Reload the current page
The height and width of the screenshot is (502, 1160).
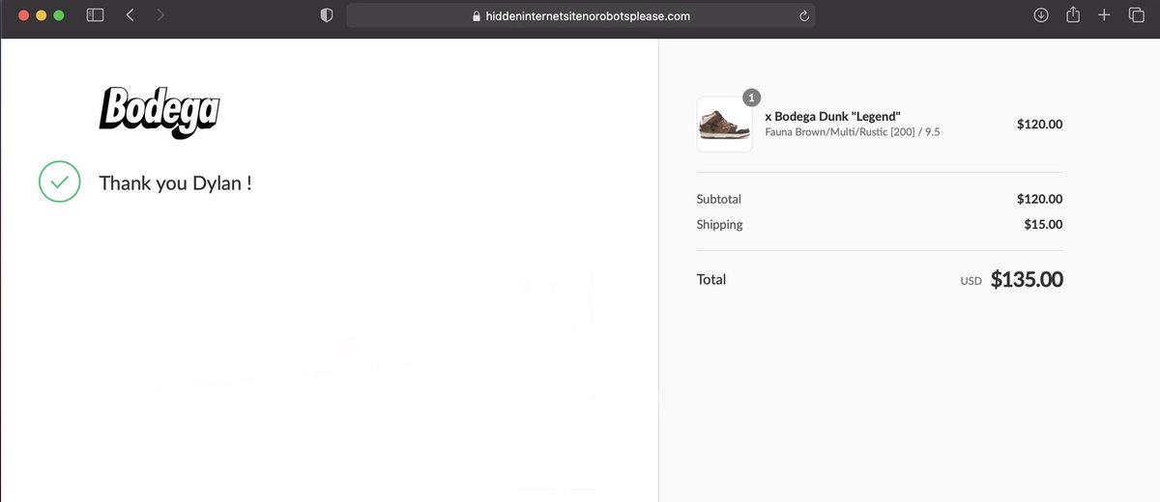point(803,15)
